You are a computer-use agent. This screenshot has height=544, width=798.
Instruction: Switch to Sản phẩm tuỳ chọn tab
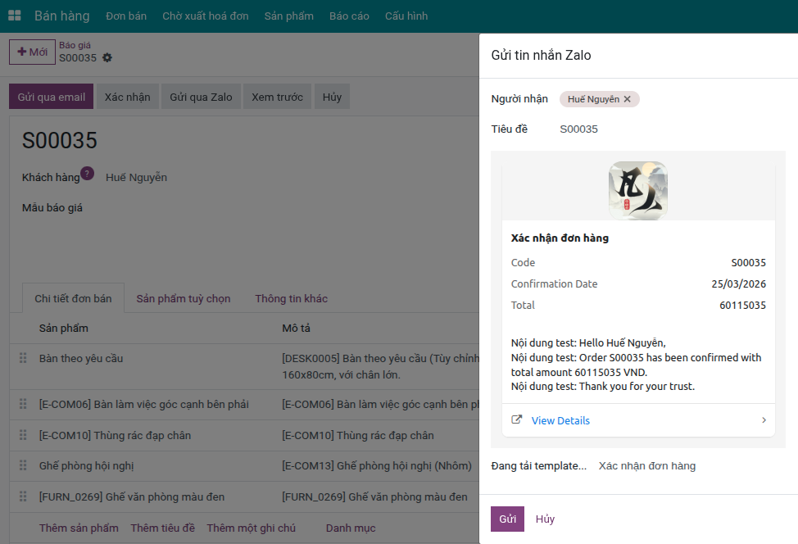[184, 298]
